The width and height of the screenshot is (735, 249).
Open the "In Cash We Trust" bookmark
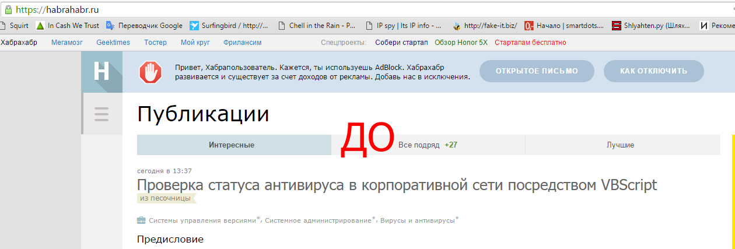[x=67, y=26]
